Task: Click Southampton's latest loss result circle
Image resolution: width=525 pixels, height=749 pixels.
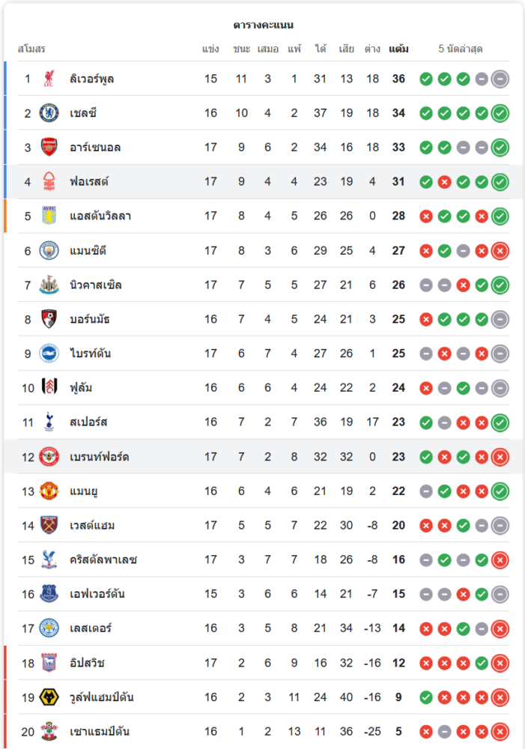Action: (500, 732)
